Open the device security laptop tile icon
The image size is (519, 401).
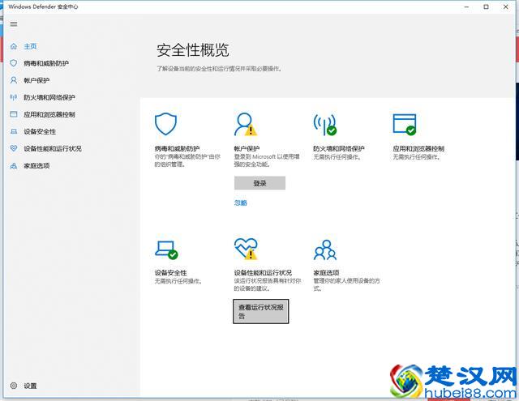[x=166, y=250]
